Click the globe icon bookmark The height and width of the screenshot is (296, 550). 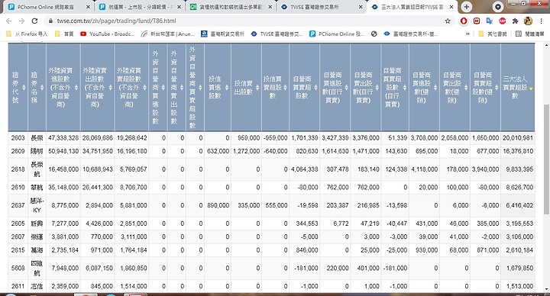pos(374,34)
